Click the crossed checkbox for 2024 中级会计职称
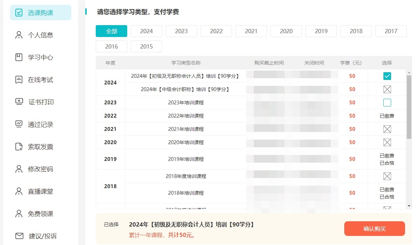This screenshot has height=245, width=418. [x=387, y=89]
